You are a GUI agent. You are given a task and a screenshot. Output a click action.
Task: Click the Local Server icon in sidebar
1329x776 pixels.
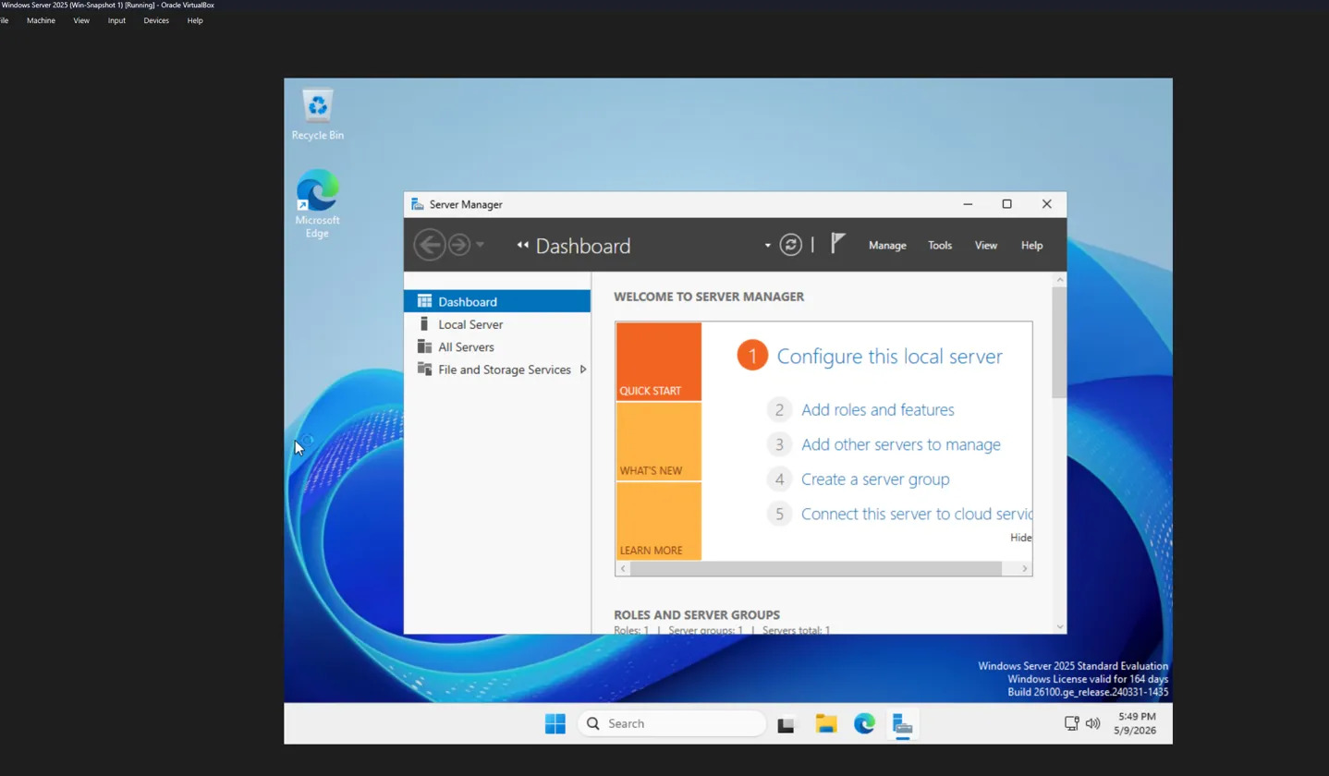click(x=424, y=324)
